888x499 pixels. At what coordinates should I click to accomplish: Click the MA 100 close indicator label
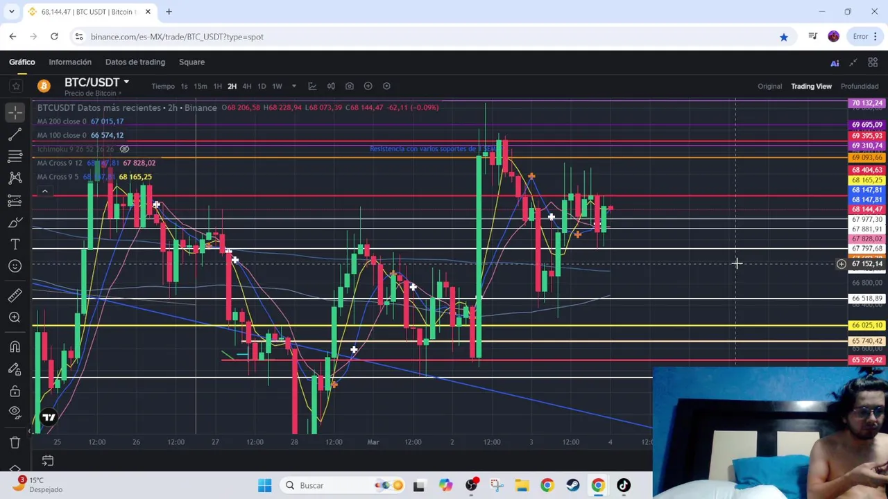[62, 135]
